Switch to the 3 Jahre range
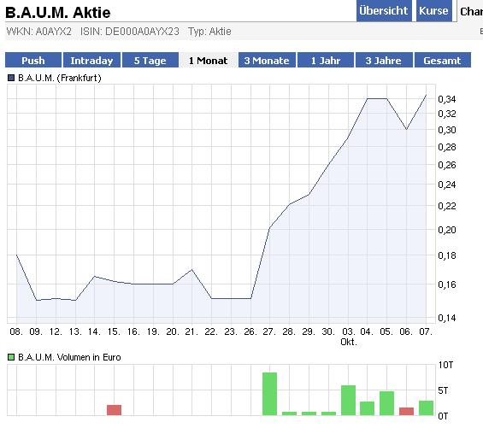The width and height of the screenshot is (483, 428). 384,60
